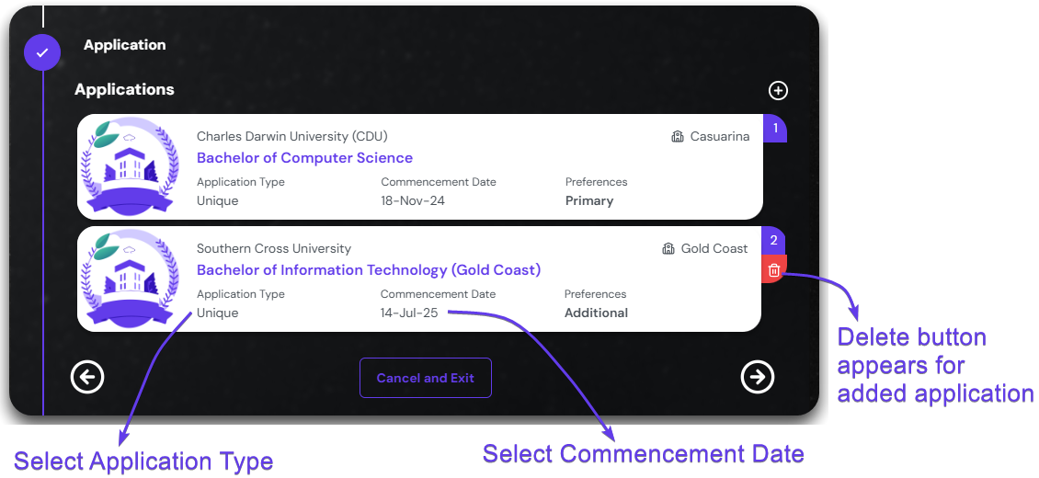This screenshot has width=1039, height=478.
Task: Click the Casuarina campus building icon
Action: (679, 137)
